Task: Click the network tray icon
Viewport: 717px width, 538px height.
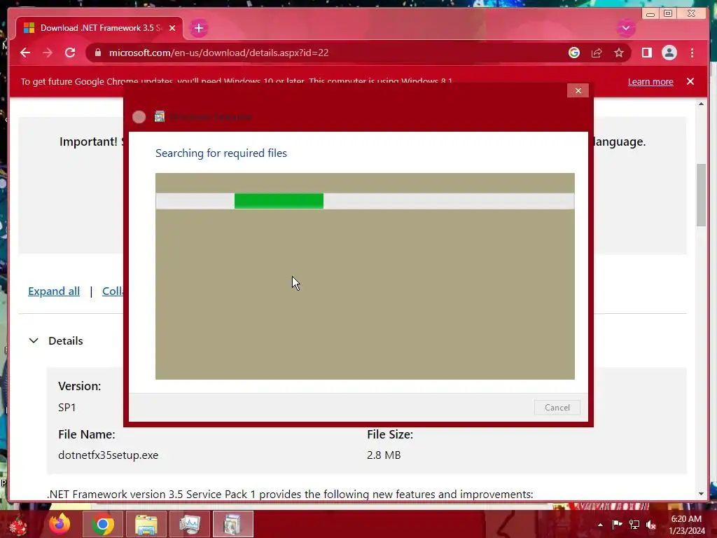Action: (x=634, y=524)
